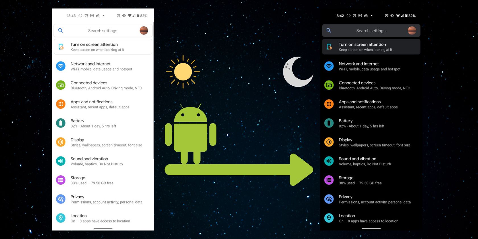
Task: Tap the Gmail notification icon in the dark screen's status bar
Action: pos(360,16)
